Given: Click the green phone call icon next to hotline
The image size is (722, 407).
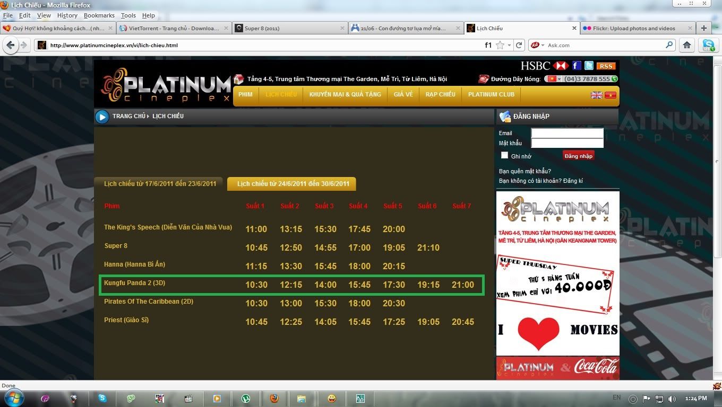Looking at the screenshot, I should point(615,78).
